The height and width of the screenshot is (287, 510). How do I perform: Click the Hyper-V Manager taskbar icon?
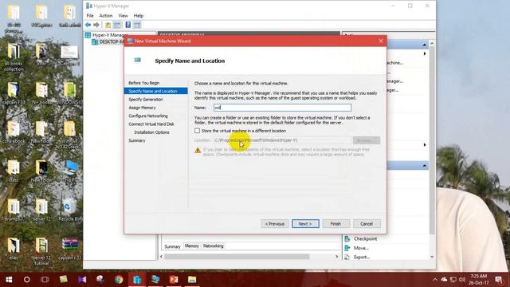point(137,280)
